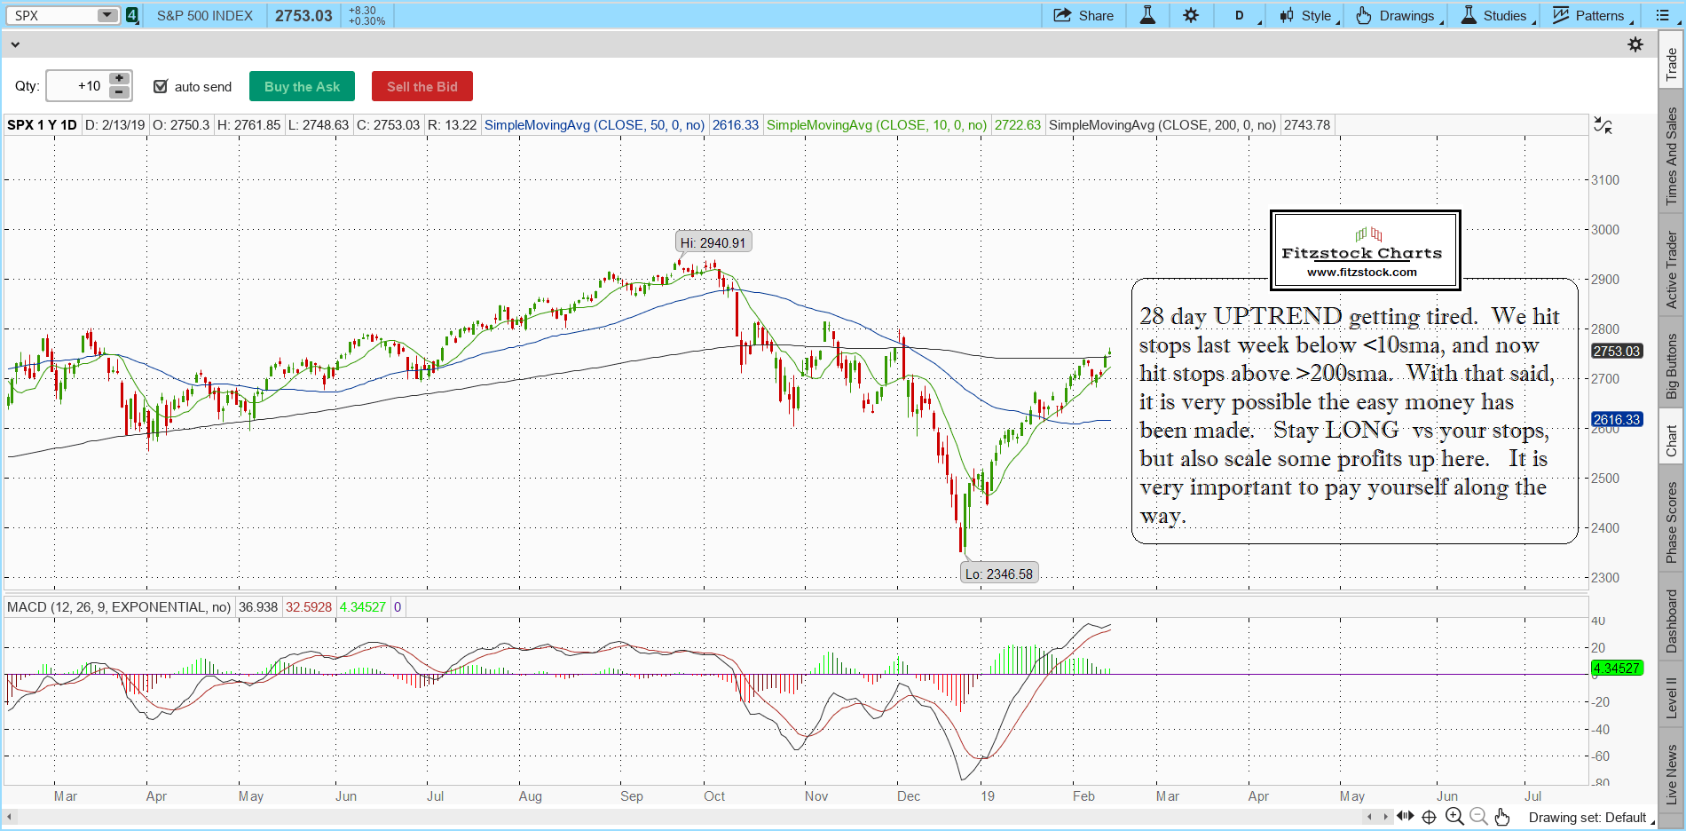Screen dimensions: 1686x831
Task: Click the crosshair pan icon at bottom
Action: point(1429,817)
